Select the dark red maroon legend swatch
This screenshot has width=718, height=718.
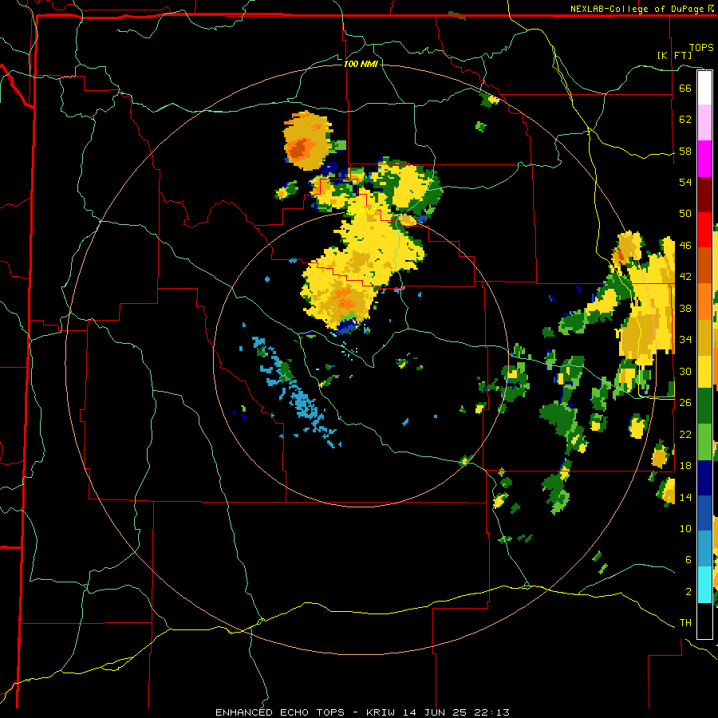point(704,194)
